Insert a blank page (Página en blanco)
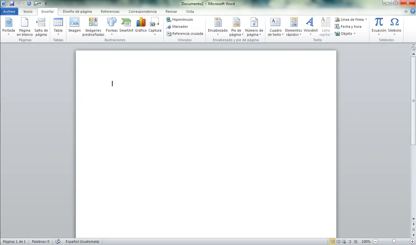Image resolution: width=416 pixels, height=245 pixels. [x=25, y=27]
